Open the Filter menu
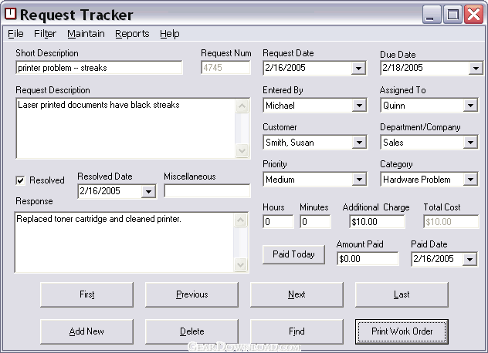488x353 pixels. point(45,34)
